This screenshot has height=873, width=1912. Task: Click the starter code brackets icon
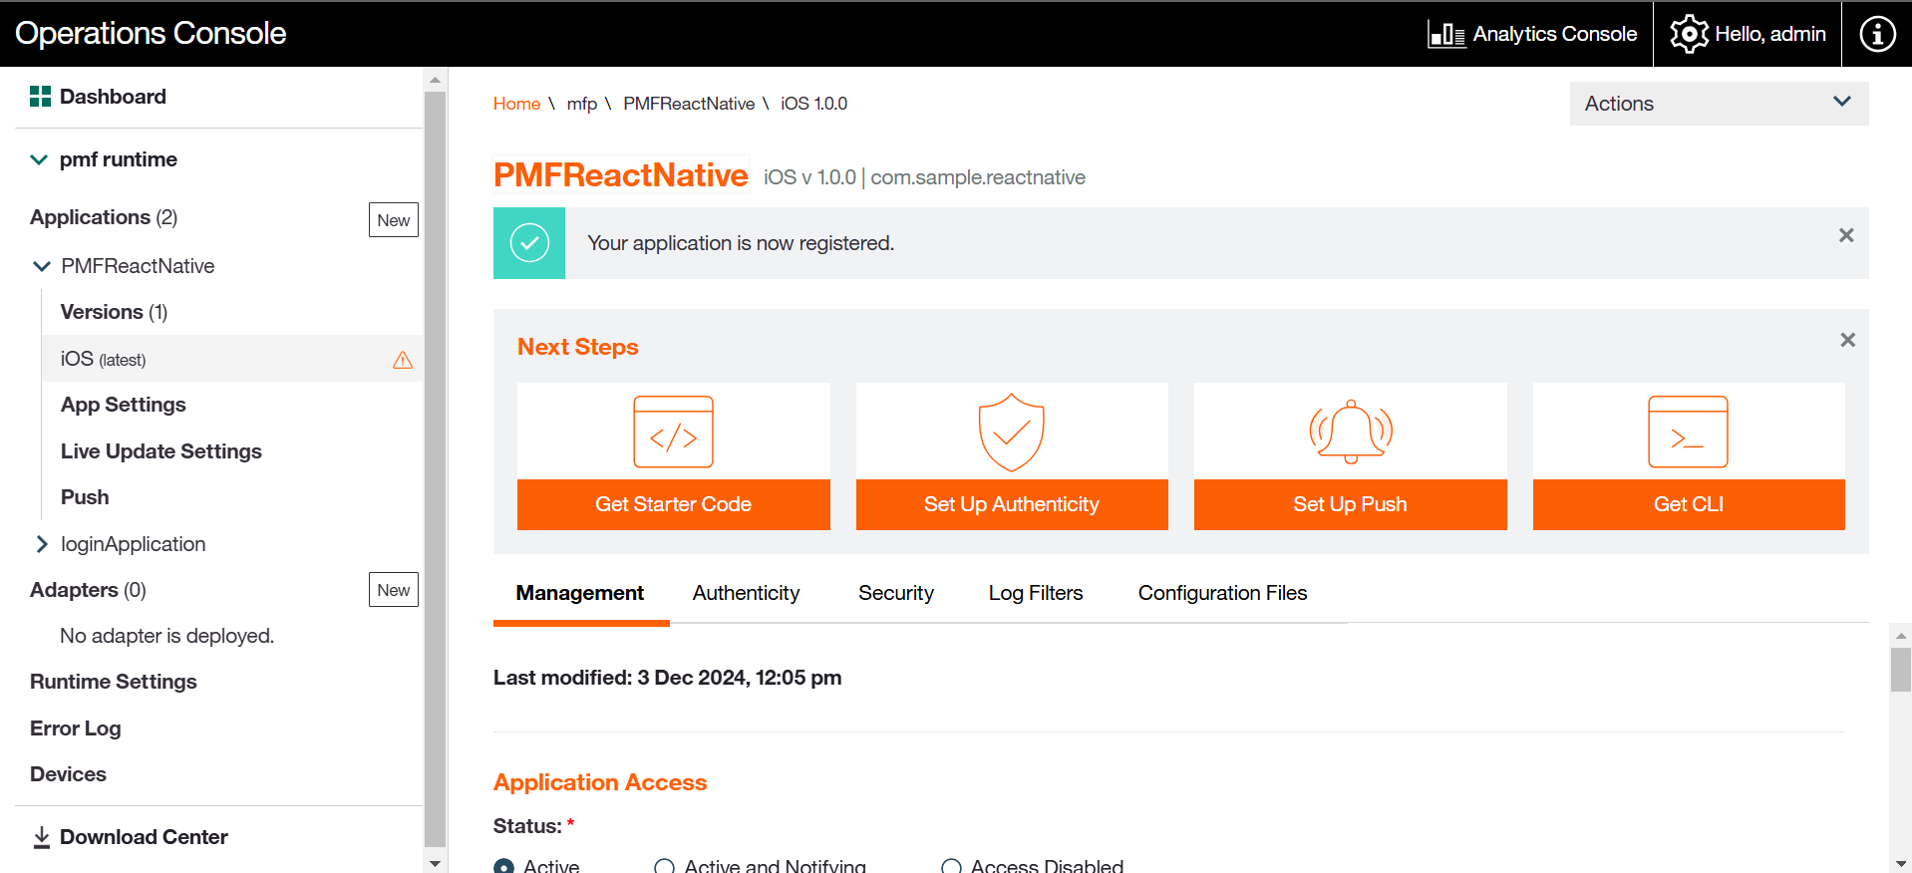[x=673, y=433]
